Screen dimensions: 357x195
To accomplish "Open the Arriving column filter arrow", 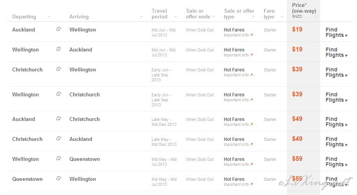I will click(141, 17).
